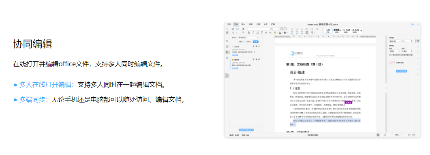Collapse left panel with round arrow button
This screenshot has height=155, width=430.
tap(227, 75)
